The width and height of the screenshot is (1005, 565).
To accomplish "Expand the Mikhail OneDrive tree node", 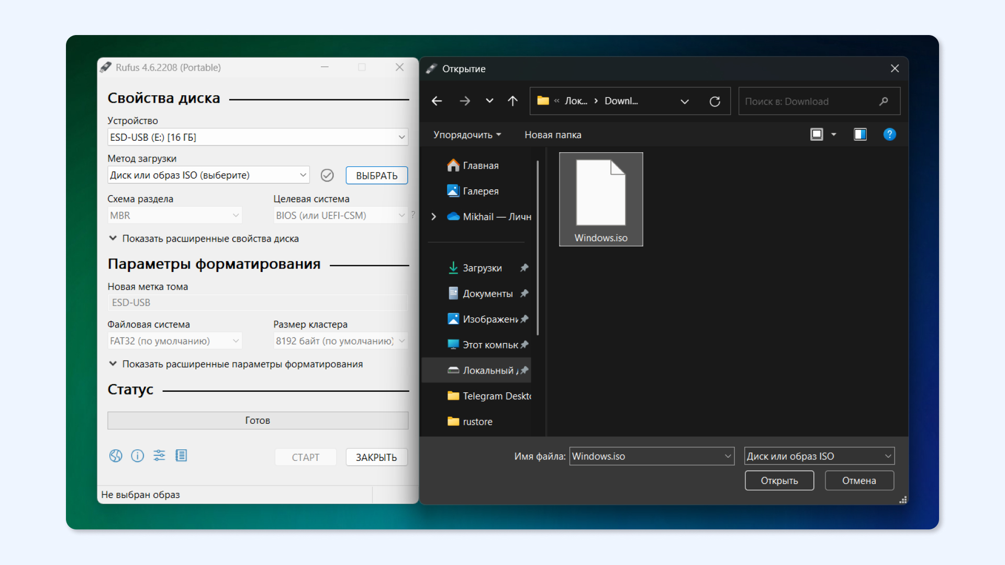I will [433, 217].
